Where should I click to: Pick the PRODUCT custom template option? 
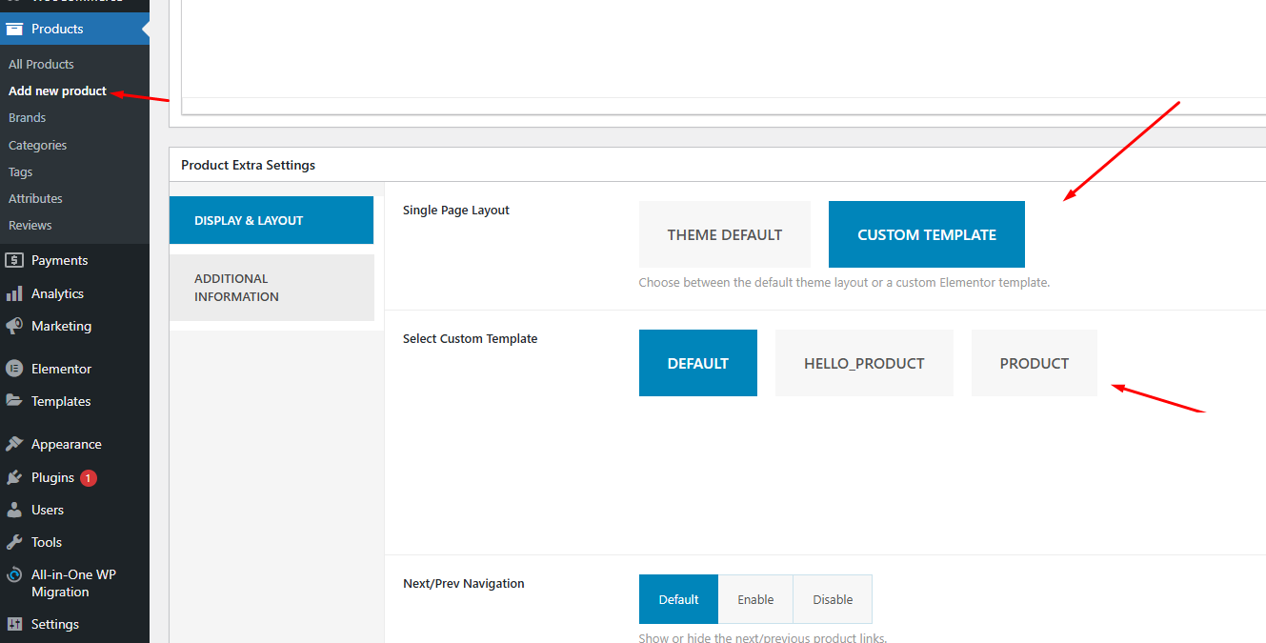click(x=1034, y=363)
